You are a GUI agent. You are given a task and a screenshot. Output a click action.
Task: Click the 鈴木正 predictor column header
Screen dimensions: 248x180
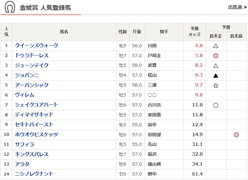click(x=216, y=36)
